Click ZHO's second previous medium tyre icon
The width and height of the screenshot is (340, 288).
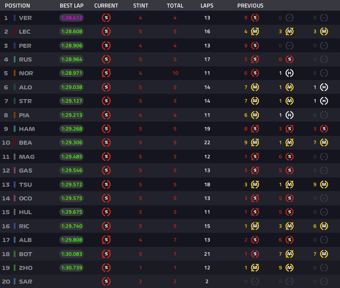point(290,268)
